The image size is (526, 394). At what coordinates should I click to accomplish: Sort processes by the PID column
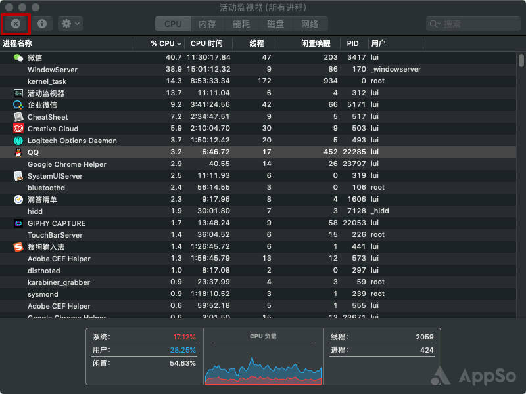point(352,43)
